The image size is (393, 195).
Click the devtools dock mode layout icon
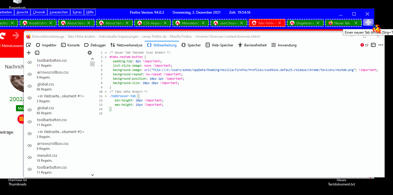click(373, 45)
